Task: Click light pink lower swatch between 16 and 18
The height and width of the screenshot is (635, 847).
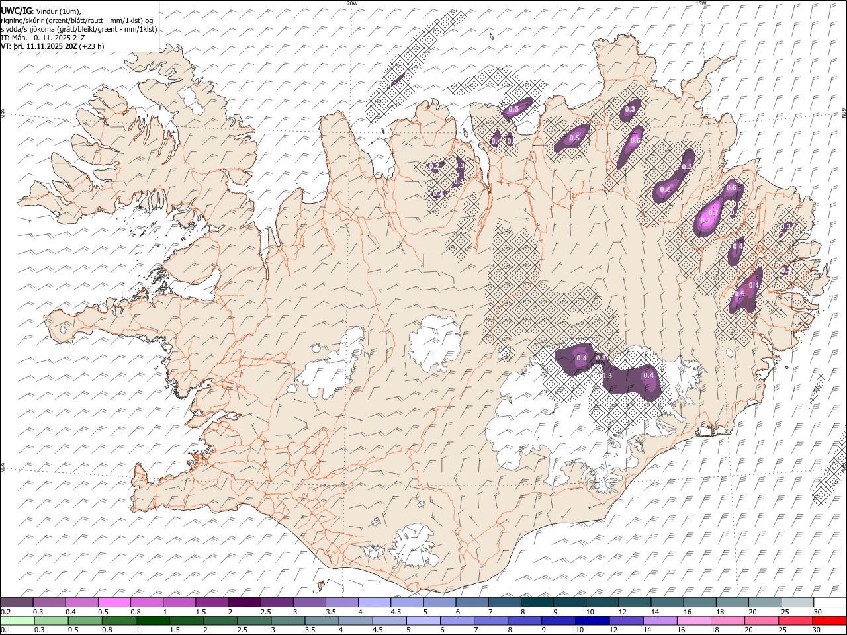Action: [693, 620]
